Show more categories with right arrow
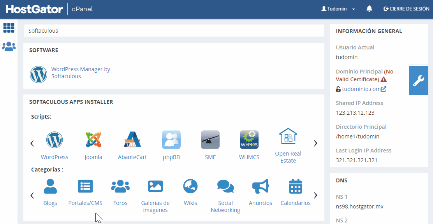Screen dimensions: 433x224 315,195
